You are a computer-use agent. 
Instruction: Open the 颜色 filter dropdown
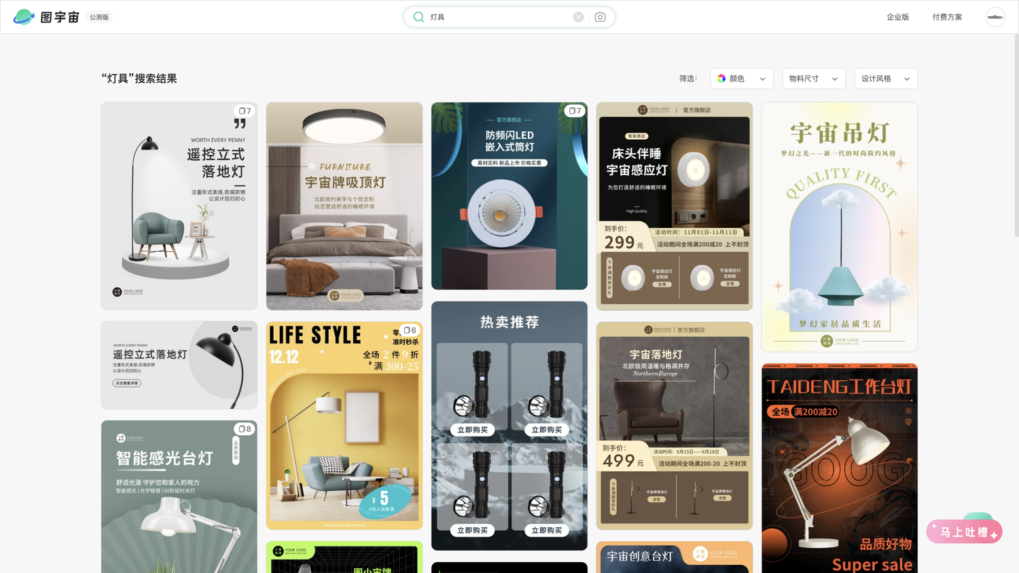tap(742, 79)
